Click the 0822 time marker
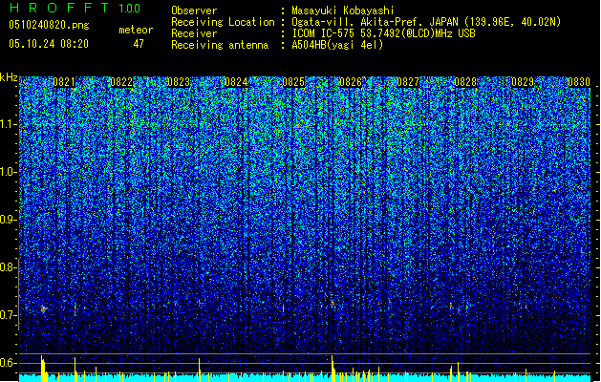This screenshot has height=382, width=601. point(121,82)
